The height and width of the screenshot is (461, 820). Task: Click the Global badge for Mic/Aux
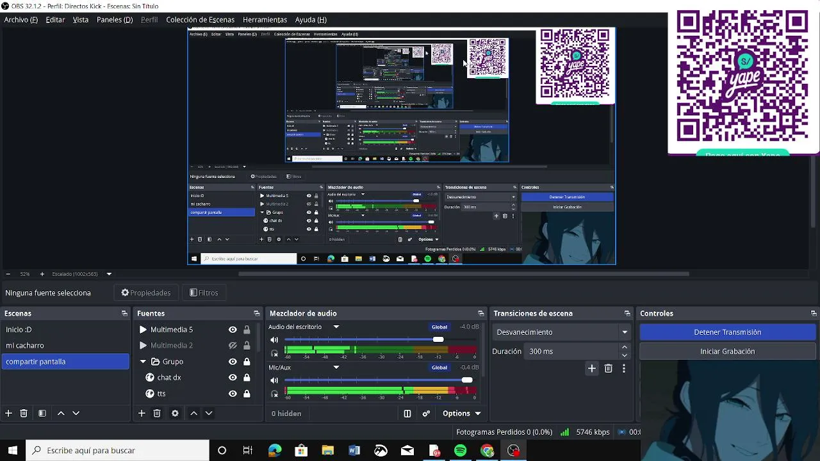click(439, 368)
